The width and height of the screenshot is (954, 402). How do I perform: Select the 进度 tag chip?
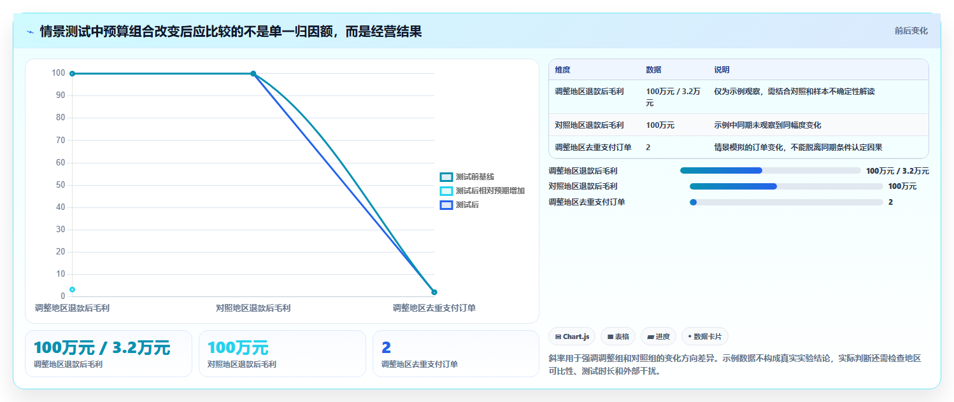659,336
